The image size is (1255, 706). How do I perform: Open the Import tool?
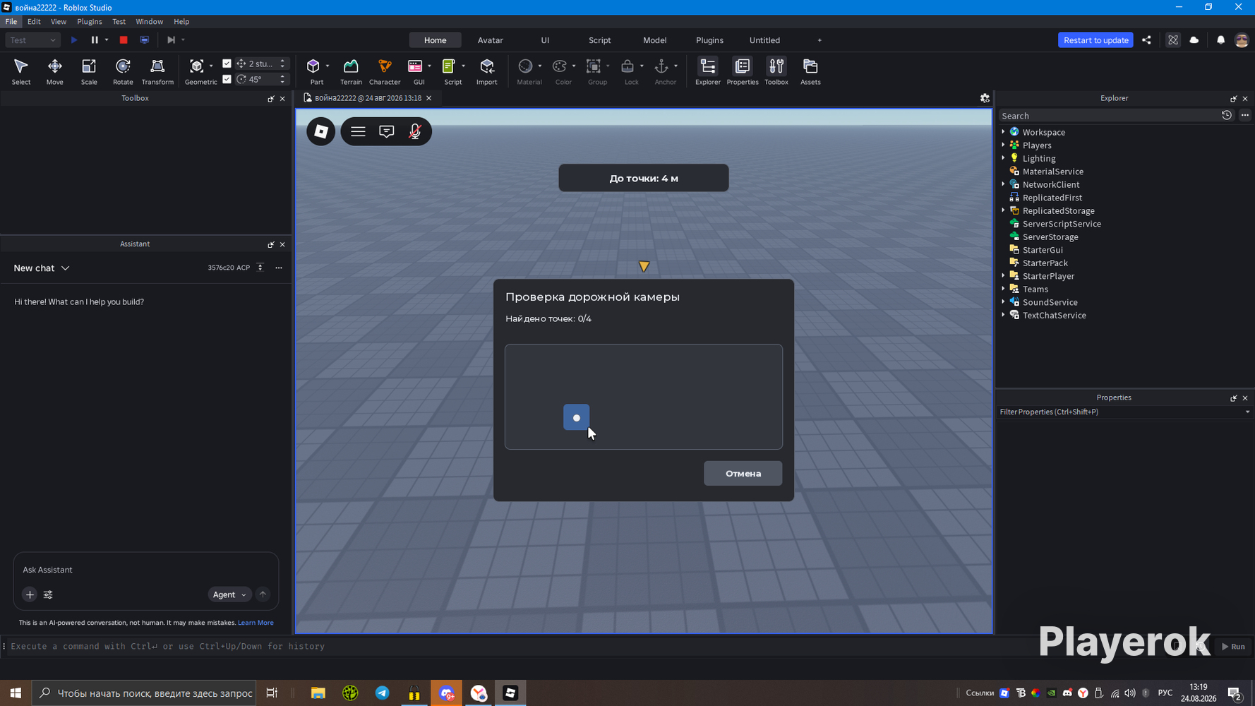(x=487, y=71)
